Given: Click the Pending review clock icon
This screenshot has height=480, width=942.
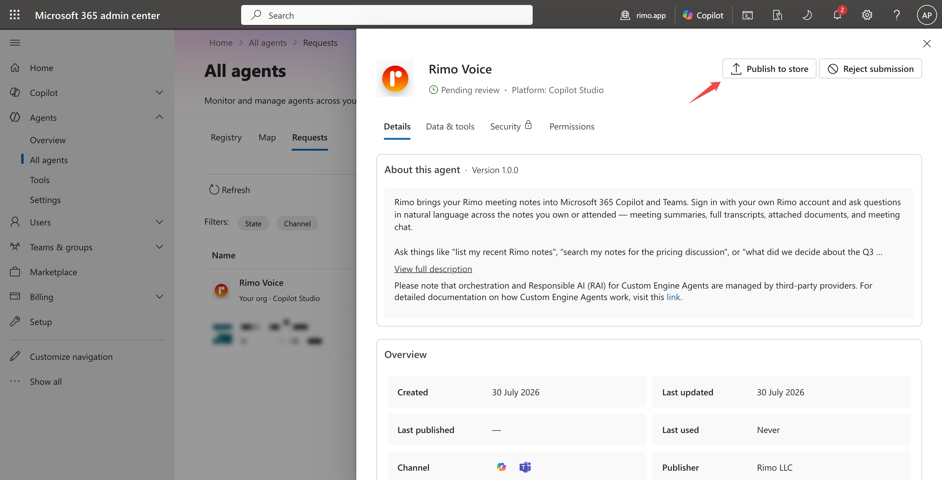Looking at the screenshot, I should pyautogui.click(x=433, y=90).
